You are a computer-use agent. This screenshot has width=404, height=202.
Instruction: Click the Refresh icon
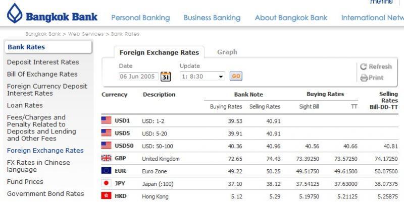[x=363, y=66]
